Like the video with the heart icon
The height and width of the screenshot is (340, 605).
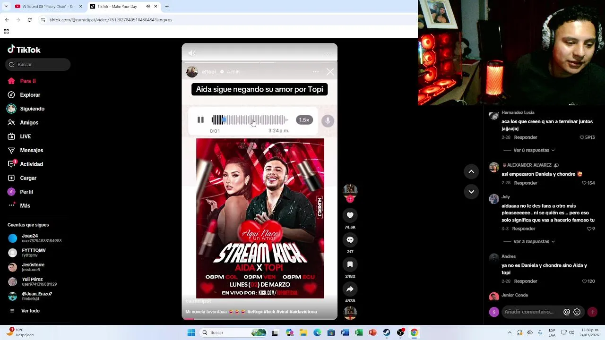point(350,215)
